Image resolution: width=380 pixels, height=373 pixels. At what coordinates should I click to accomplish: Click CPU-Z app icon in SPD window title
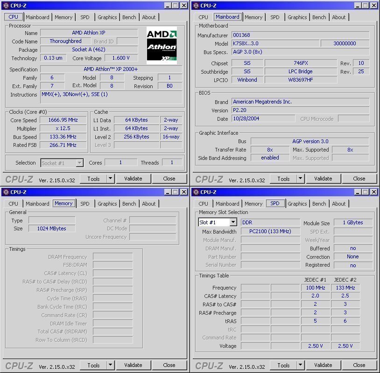click(196, 192)
